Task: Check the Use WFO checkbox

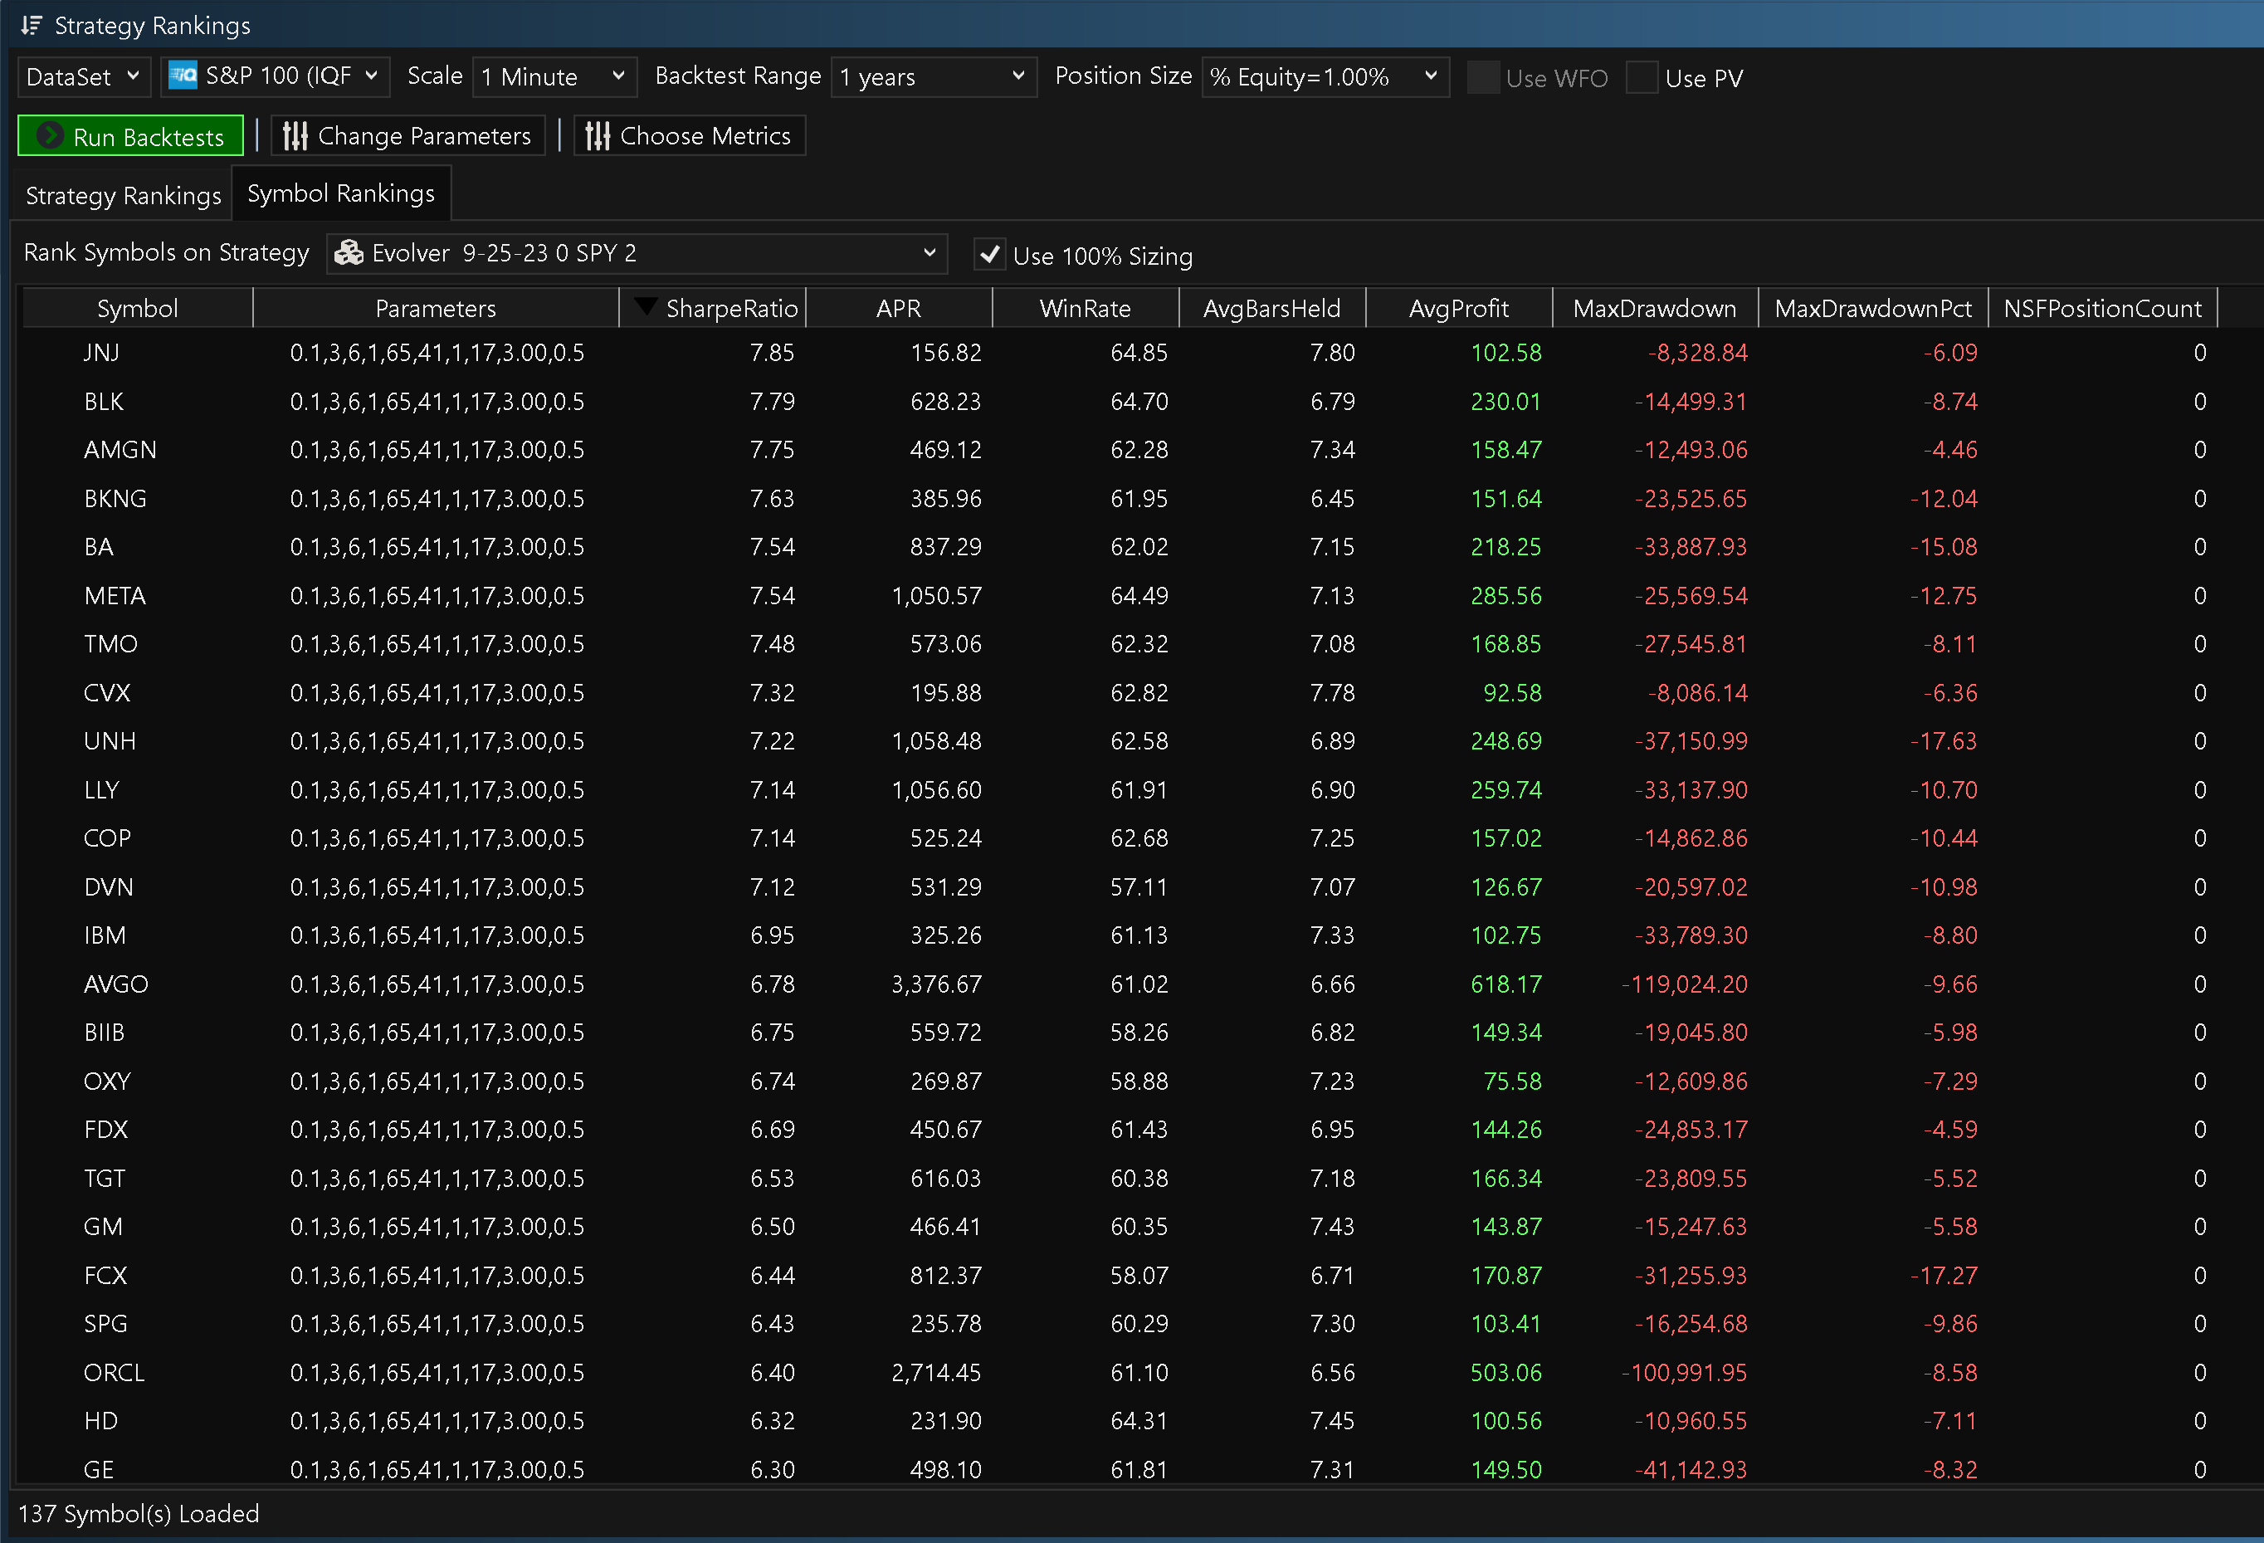Action: coord(1483,78)
